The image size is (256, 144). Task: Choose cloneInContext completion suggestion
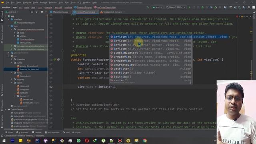[x=151, y=53]
